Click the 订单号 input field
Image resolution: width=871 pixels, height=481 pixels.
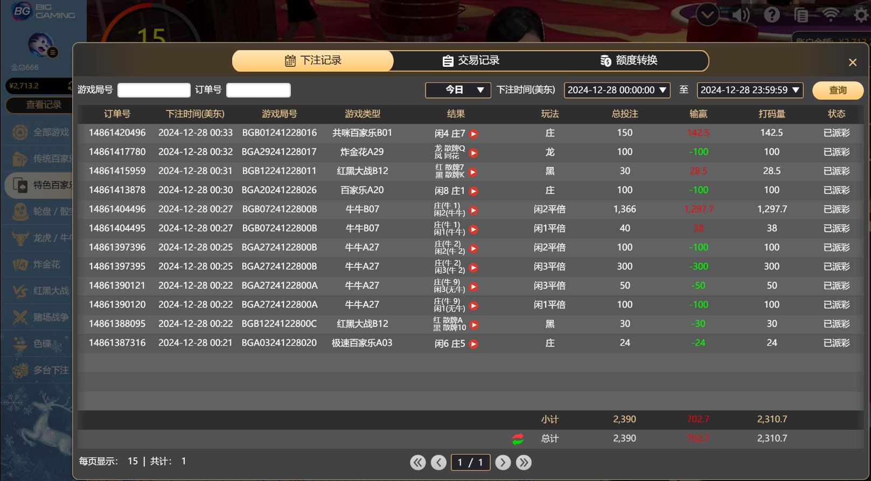259,90
